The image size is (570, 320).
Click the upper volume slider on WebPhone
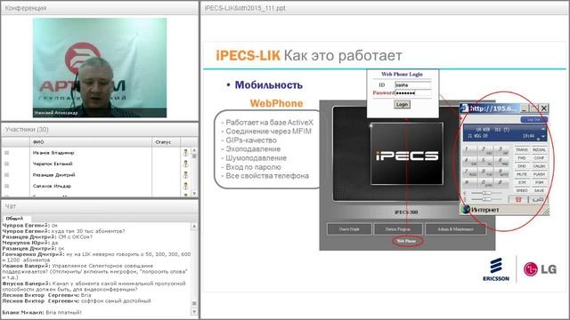point(486,193)
